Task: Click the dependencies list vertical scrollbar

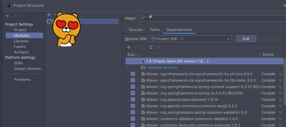Action: point(285,82)
